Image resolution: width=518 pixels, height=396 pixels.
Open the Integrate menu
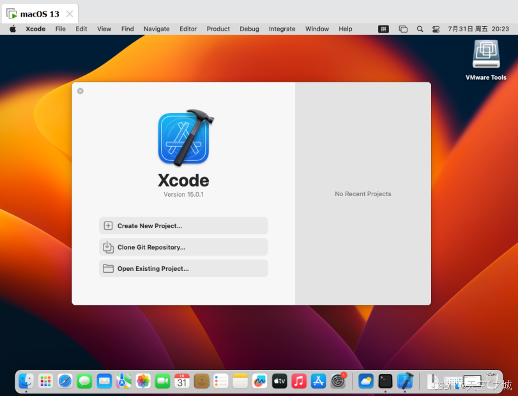pyautogui.click(x=282, y=29)
